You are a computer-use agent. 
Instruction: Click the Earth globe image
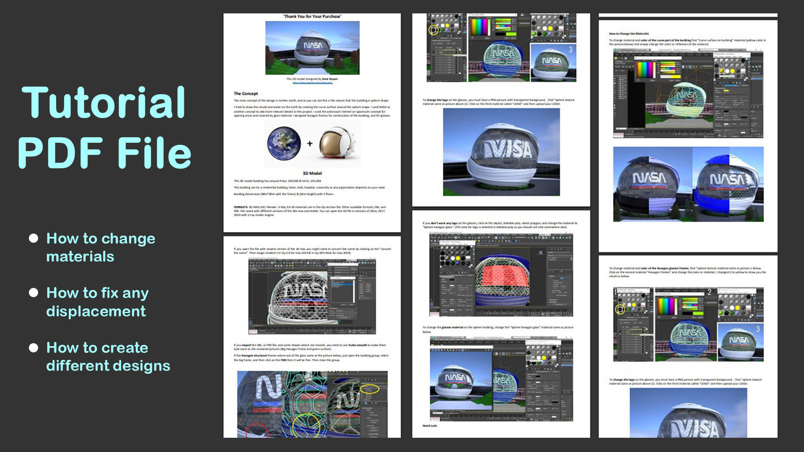pyautogui.click(x=284, y=143)
